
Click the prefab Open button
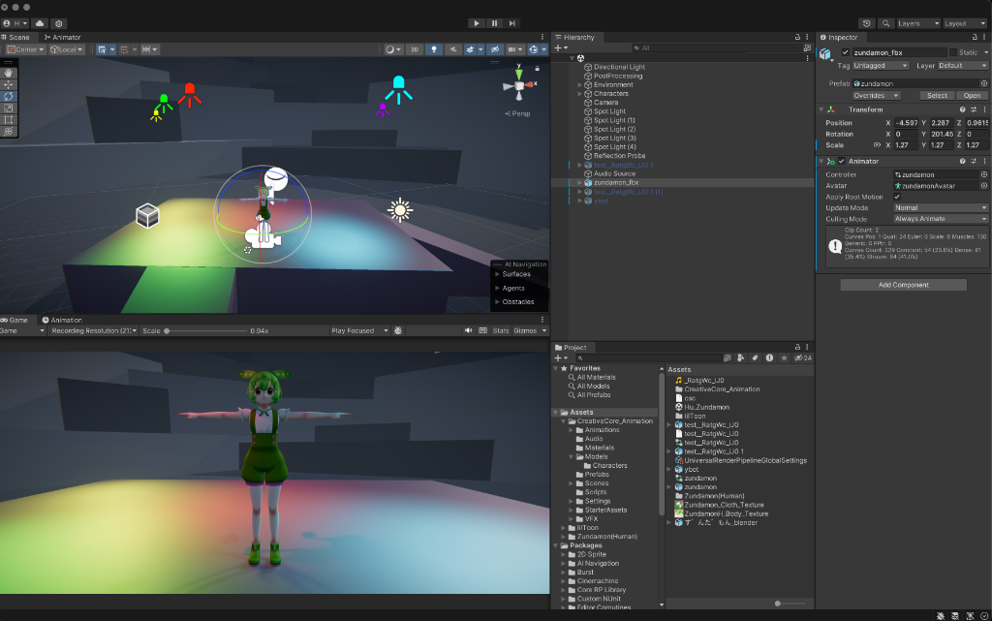click(x=973, y=96)
